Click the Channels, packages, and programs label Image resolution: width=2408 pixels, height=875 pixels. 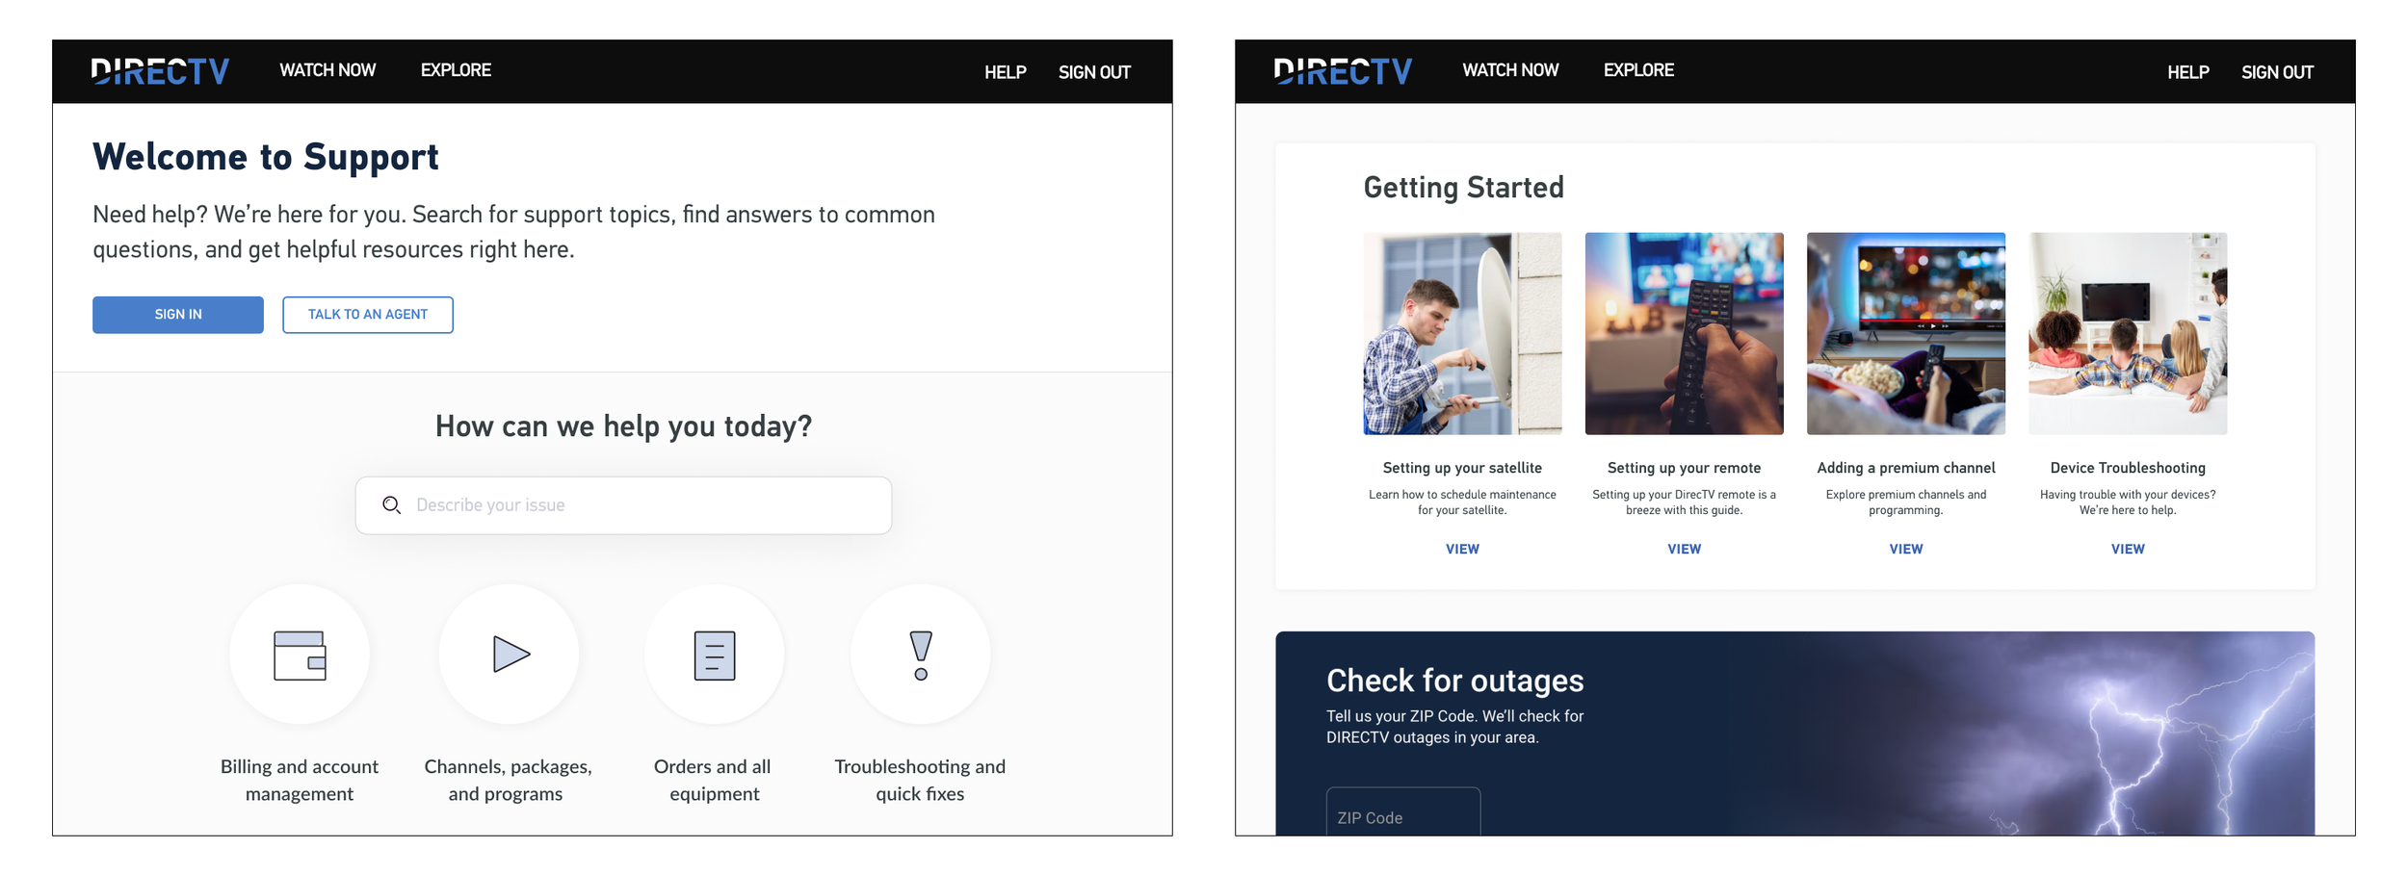(x=508, y=780)
